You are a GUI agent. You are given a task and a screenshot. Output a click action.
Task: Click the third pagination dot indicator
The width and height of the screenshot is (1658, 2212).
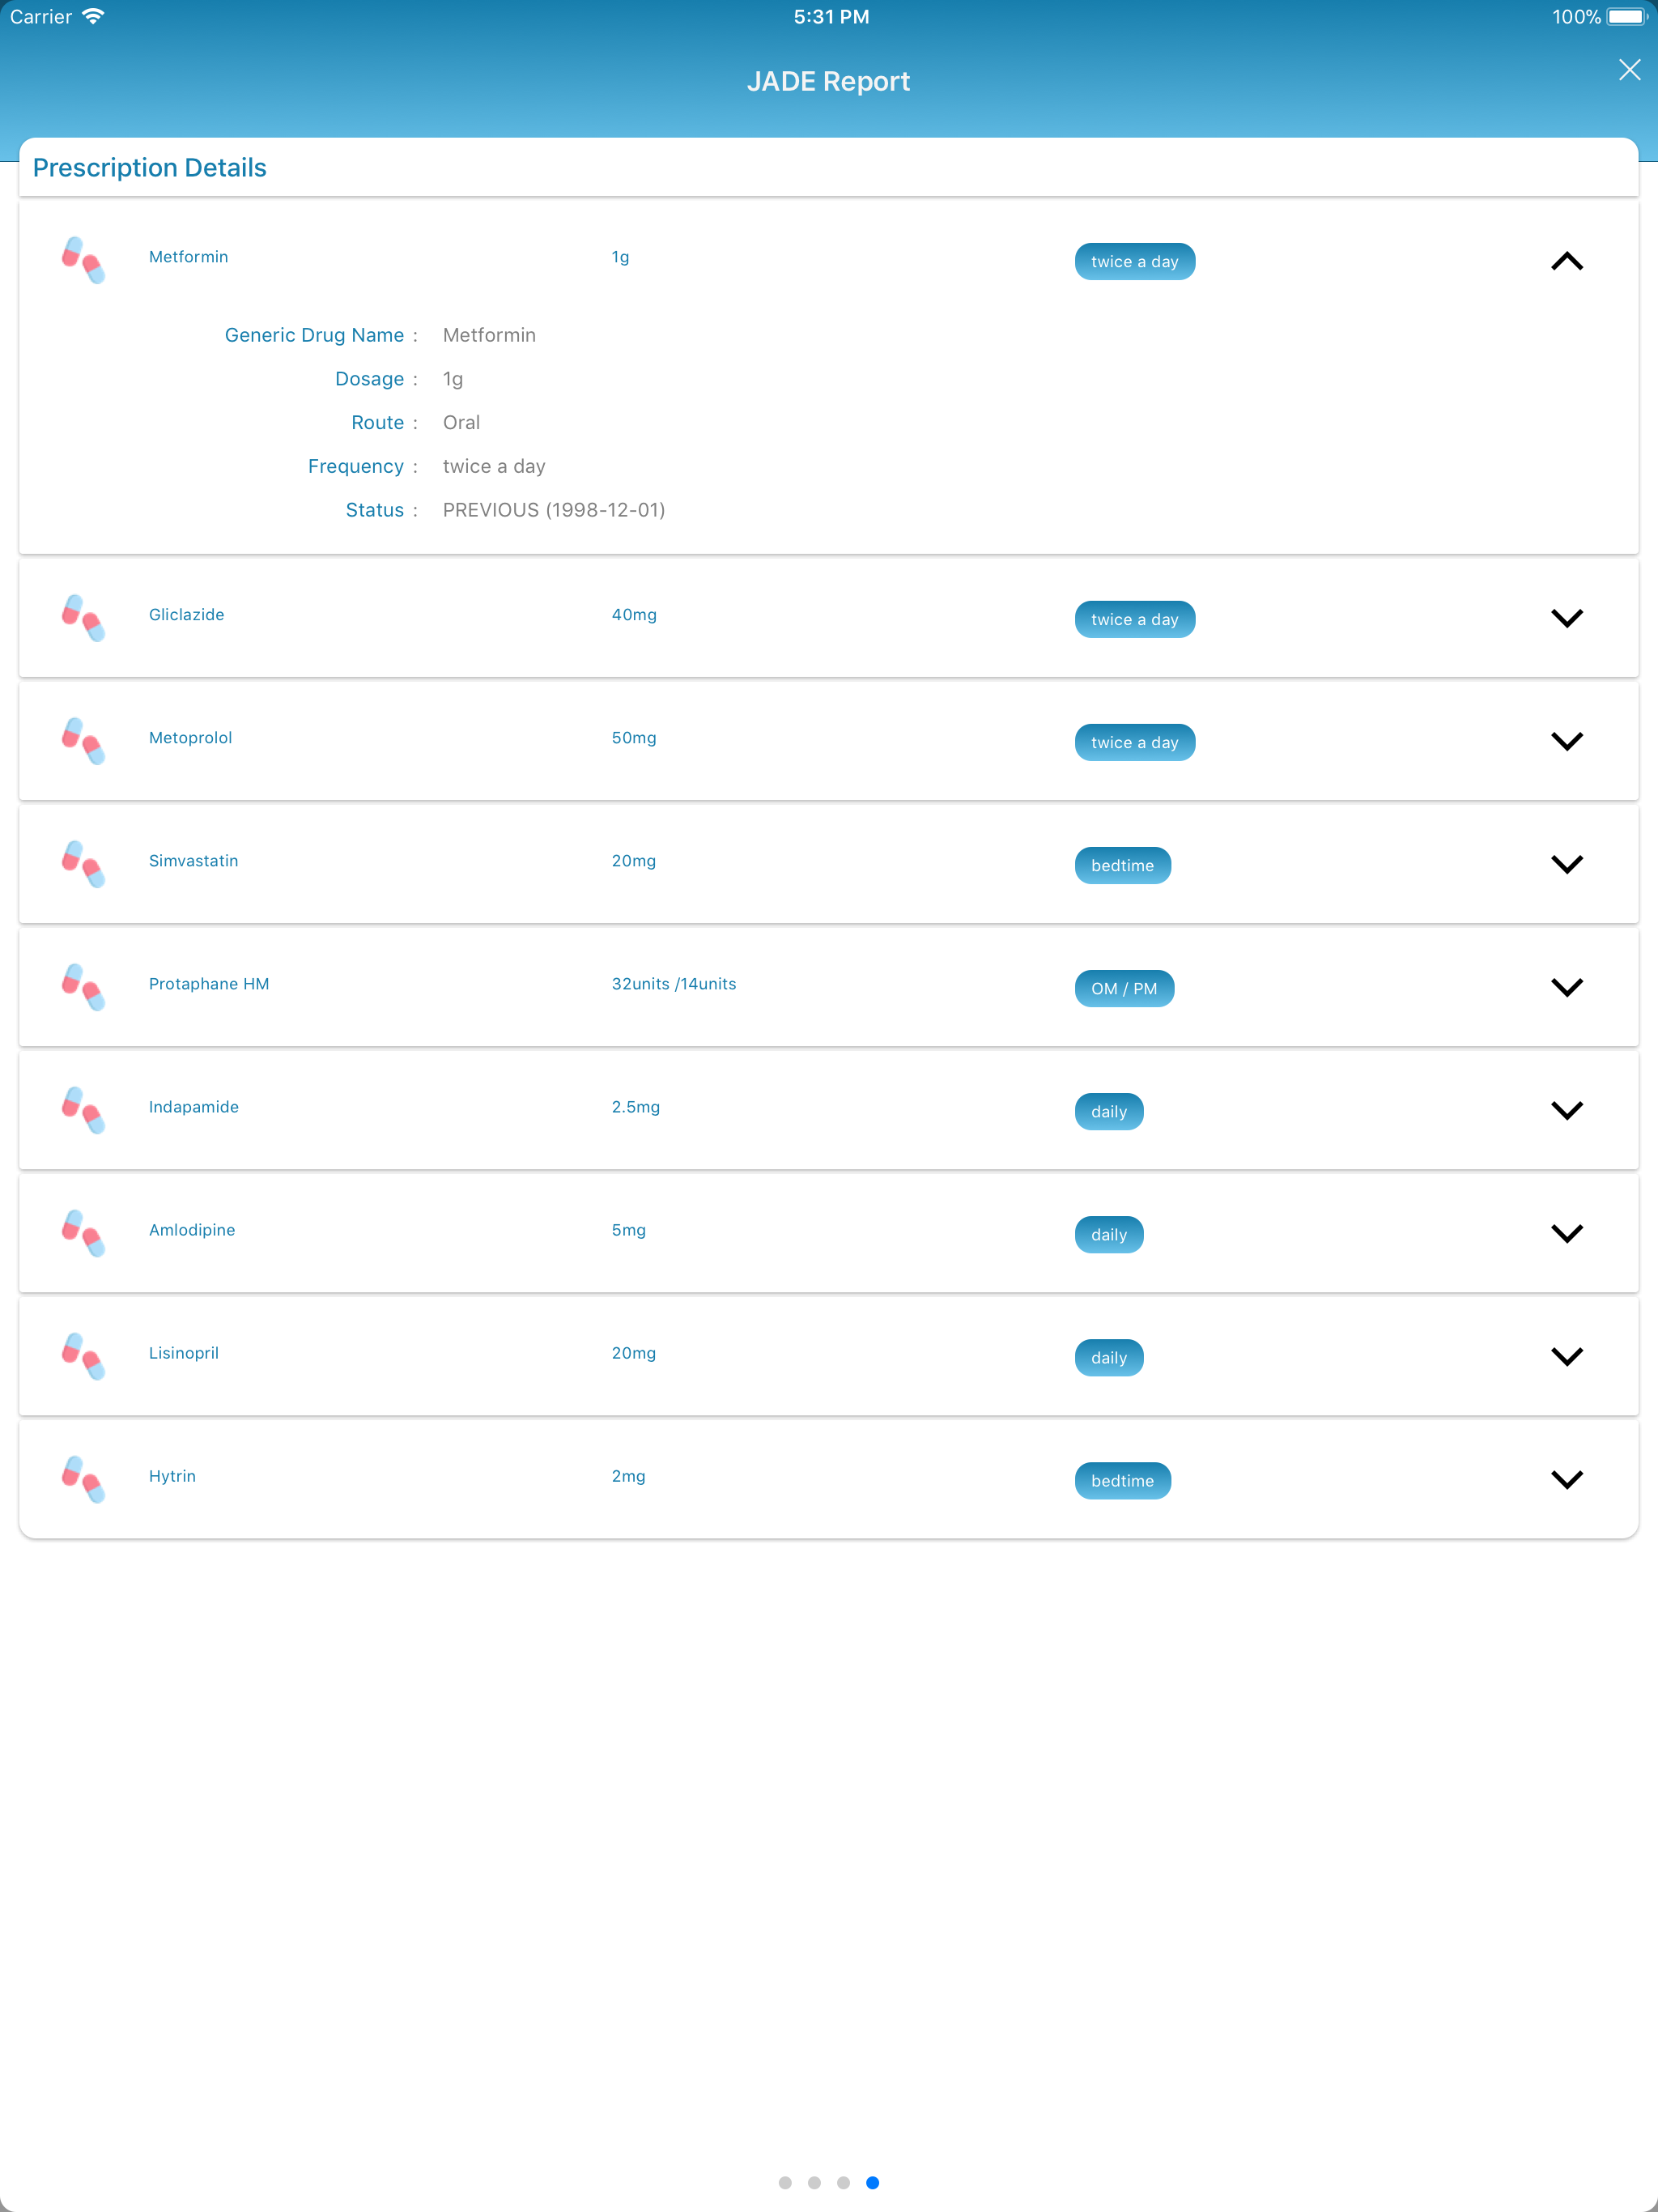coord(843,2181)
